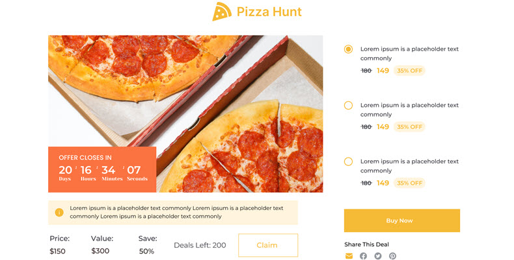The image size is (514, 260).
Task: Select the second offer radio button
Action: pyautogui.click(x=348, y=105)
